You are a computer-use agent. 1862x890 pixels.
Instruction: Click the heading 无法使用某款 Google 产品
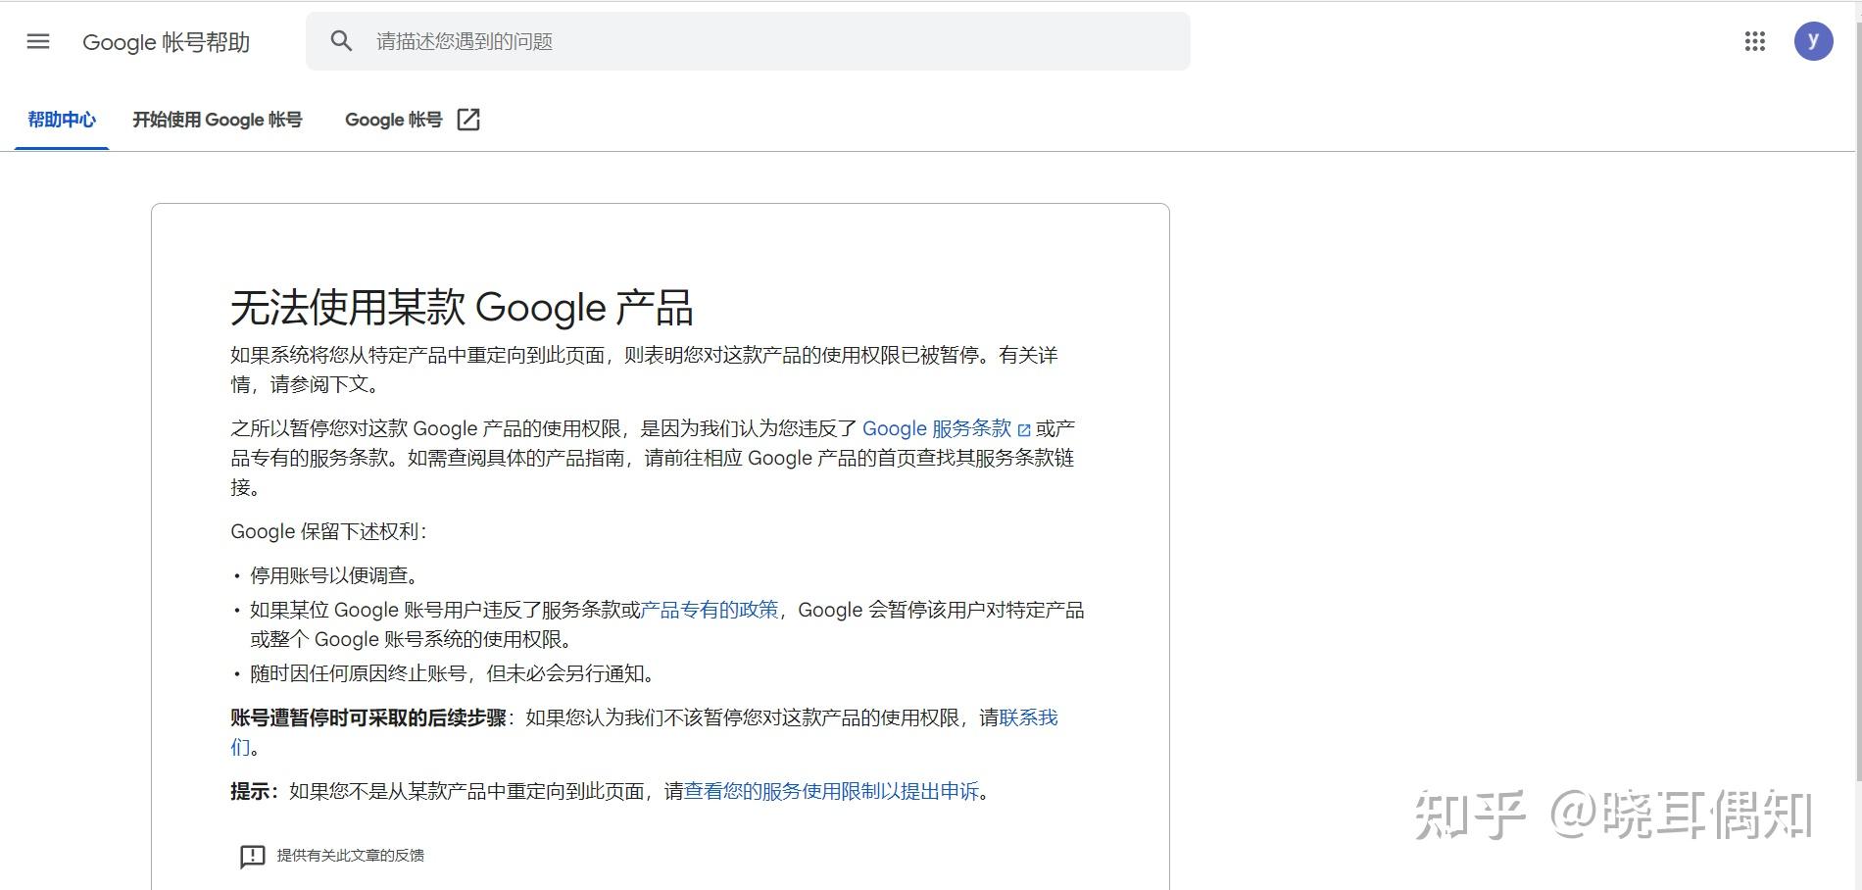[462, 308]
